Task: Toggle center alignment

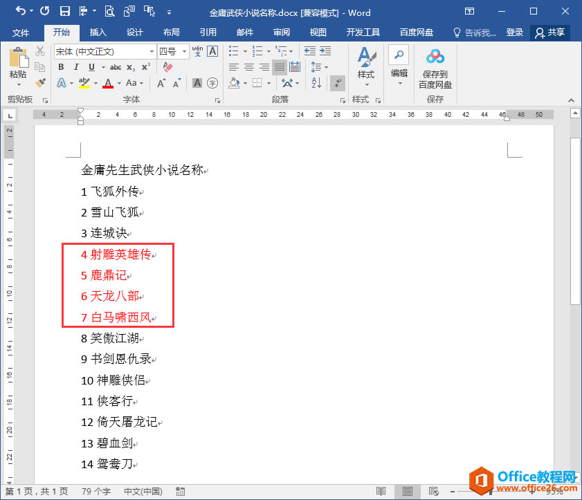Action: click(249, 67)
